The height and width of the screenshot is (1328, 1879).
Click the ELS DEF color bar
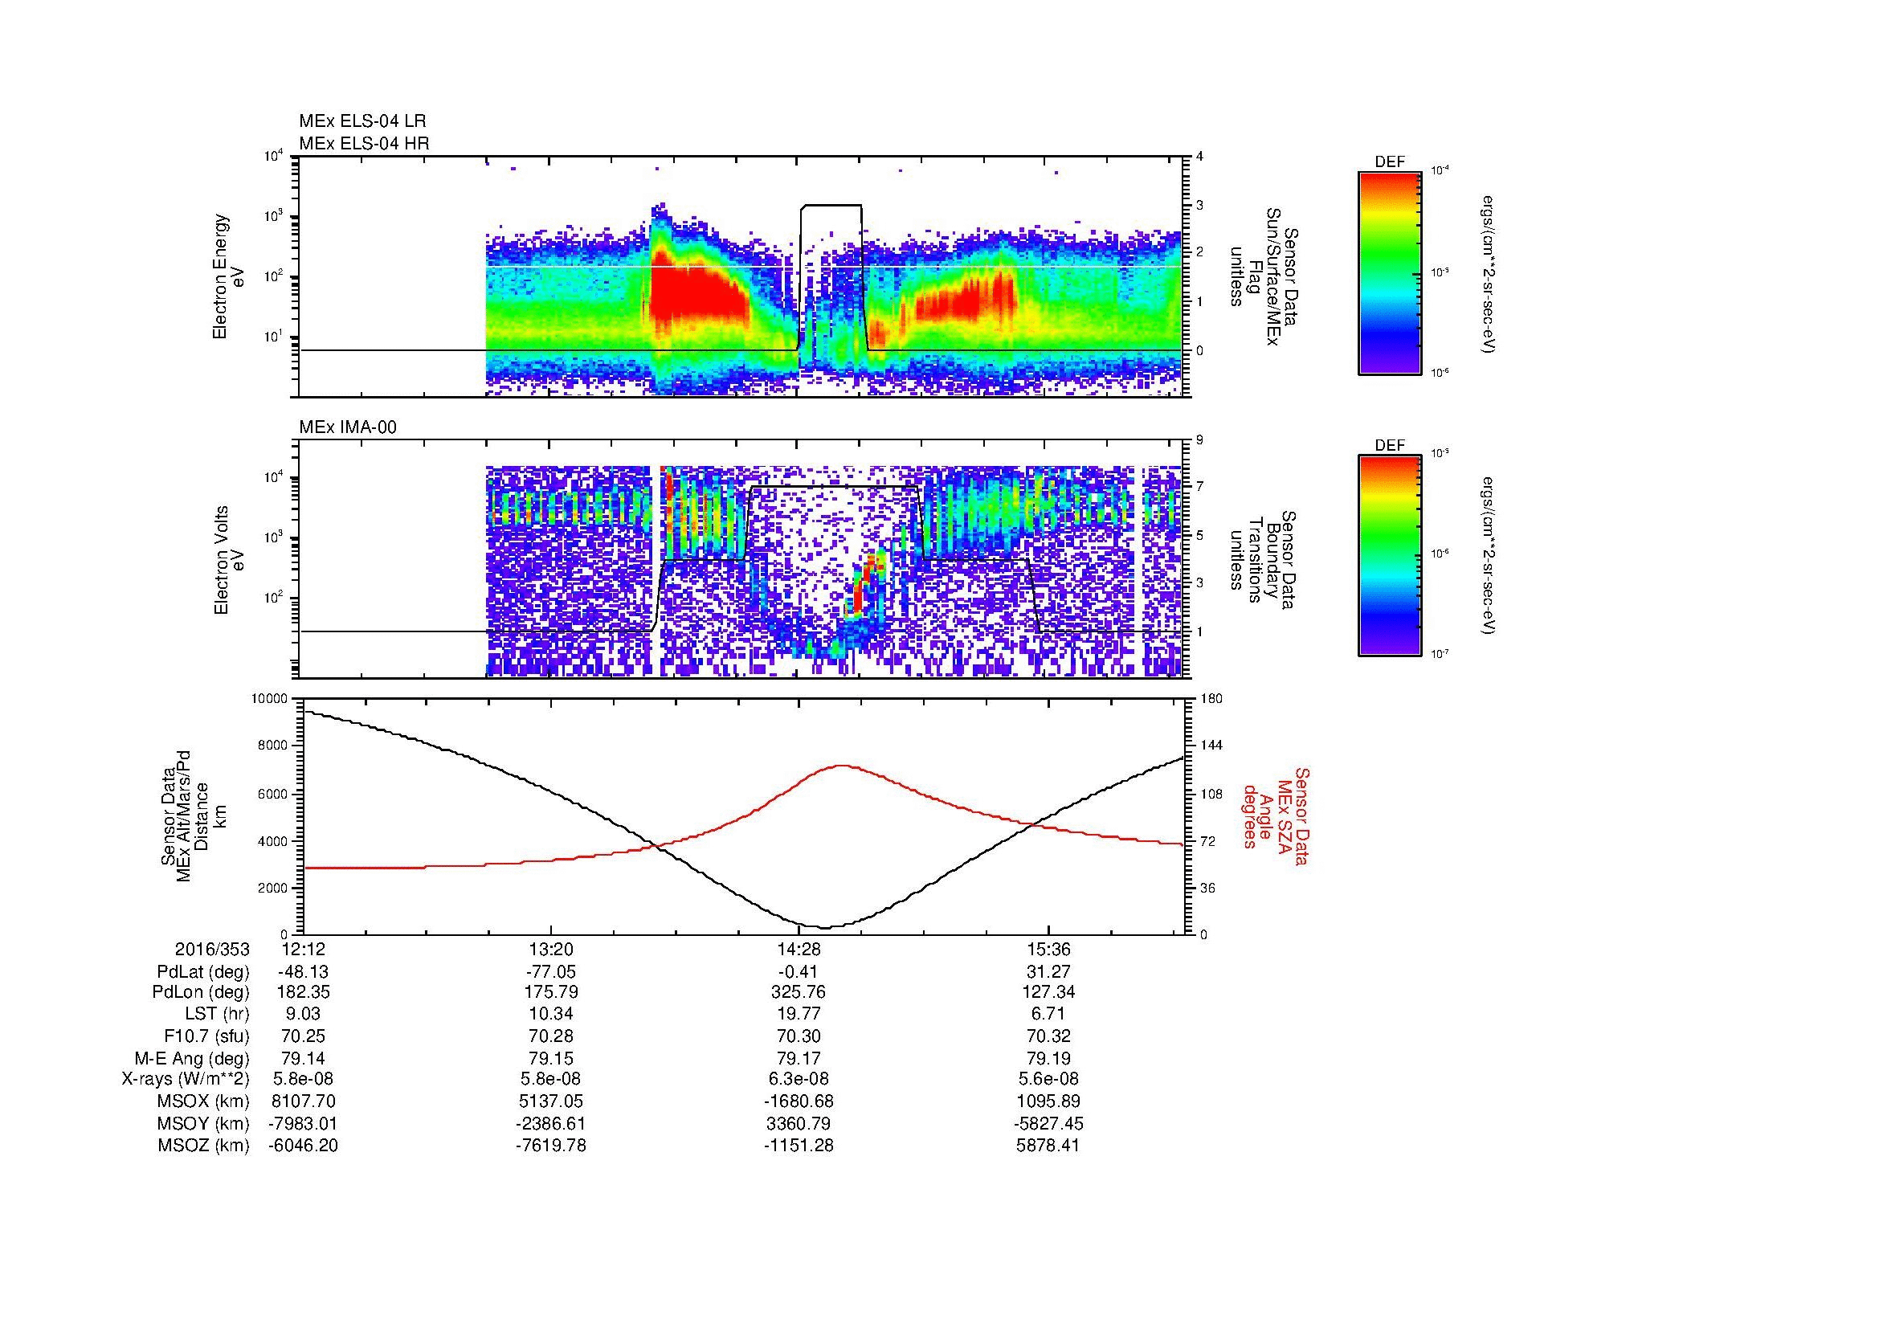1389,272
